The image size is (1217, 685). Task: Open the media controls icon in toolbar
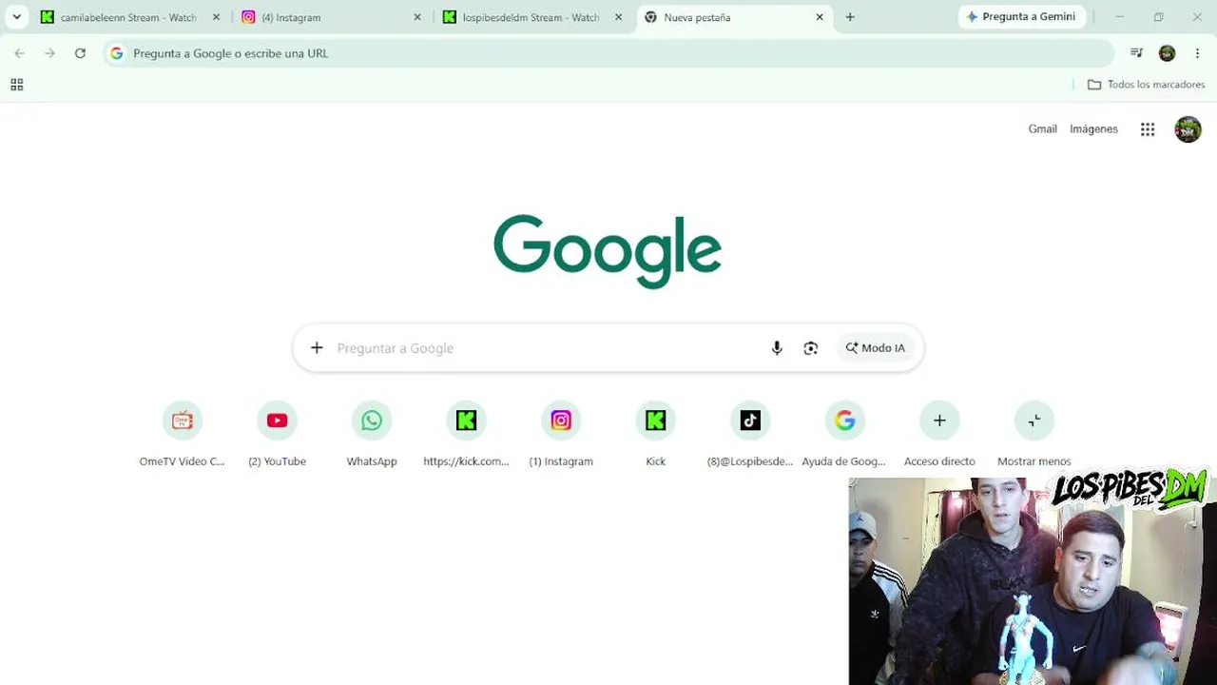(x=1136, y=53)
